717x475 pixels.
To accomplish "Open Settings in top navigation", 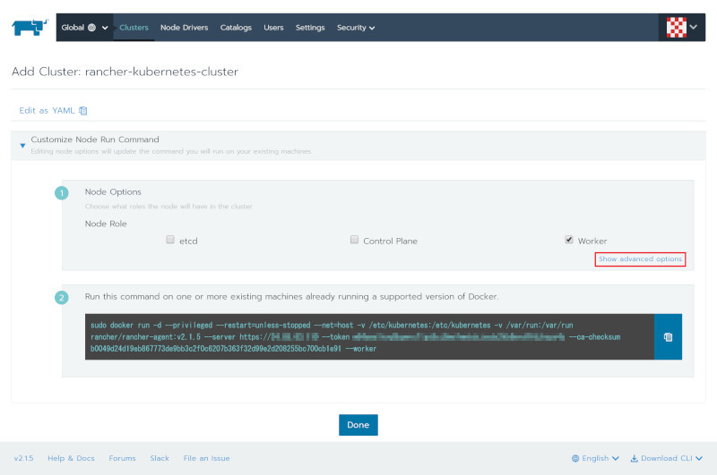I will (x=310, y=28).
